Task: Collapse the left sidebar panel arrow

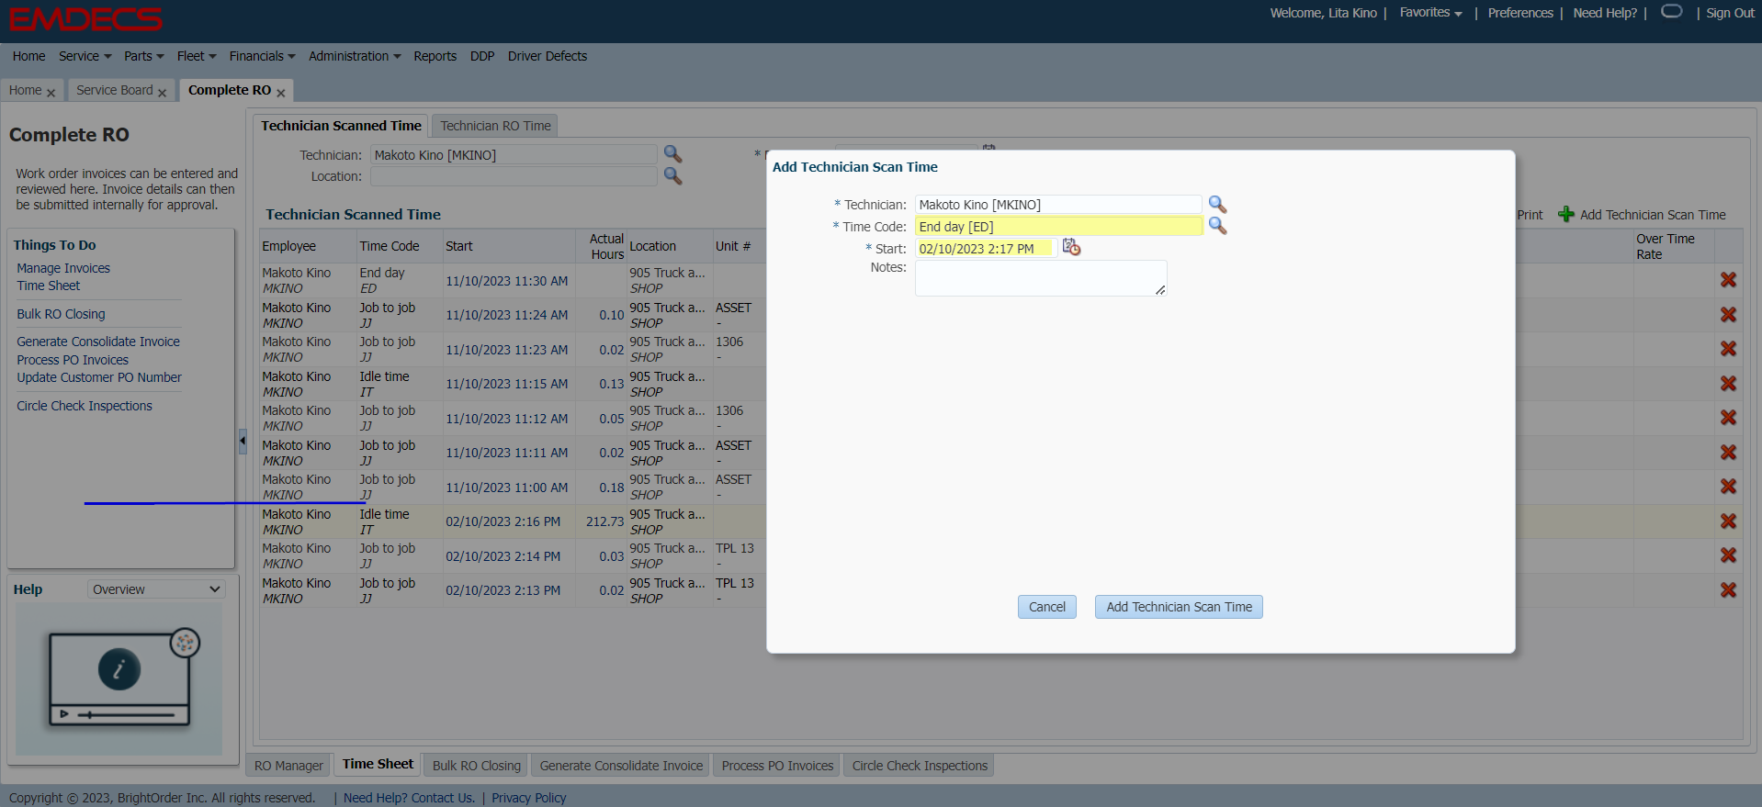Action: (243, 441)
